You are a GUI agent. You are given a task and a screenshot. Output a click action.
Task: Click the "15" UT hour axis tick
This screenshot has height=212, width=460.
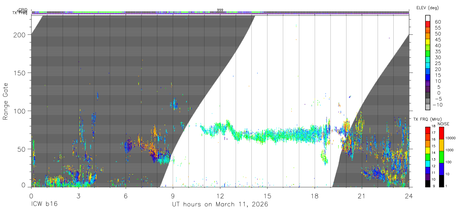point(267,196)
